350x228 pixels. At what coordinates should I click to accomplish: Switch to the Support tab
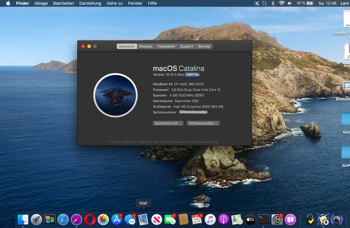[187, 46]
